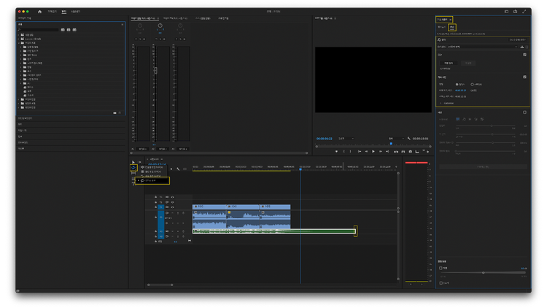Switch to the 내보내기 (Export) workspace tab

point(75,12)
